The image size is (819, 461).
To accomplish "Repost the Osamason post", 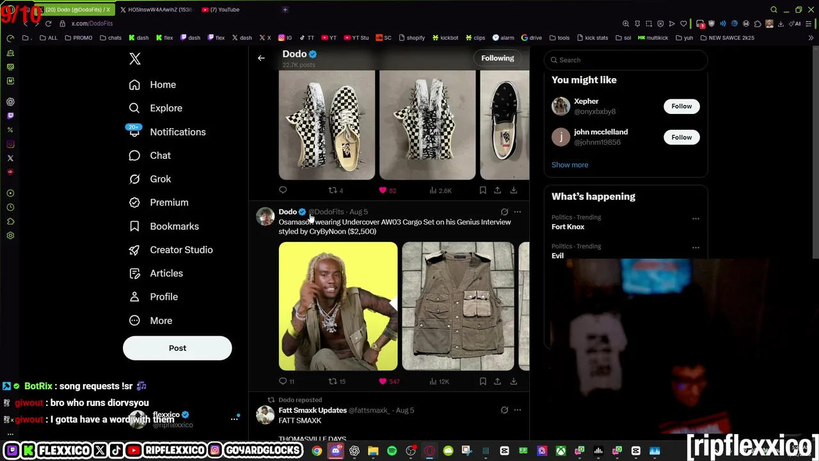I will pos(337,382).
